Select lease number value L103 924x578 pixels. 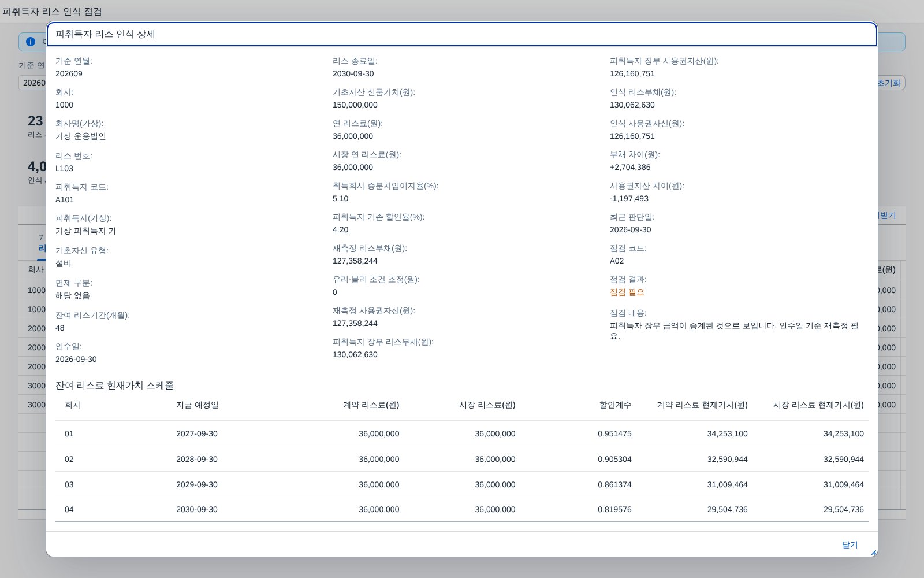tap(64, 168)
